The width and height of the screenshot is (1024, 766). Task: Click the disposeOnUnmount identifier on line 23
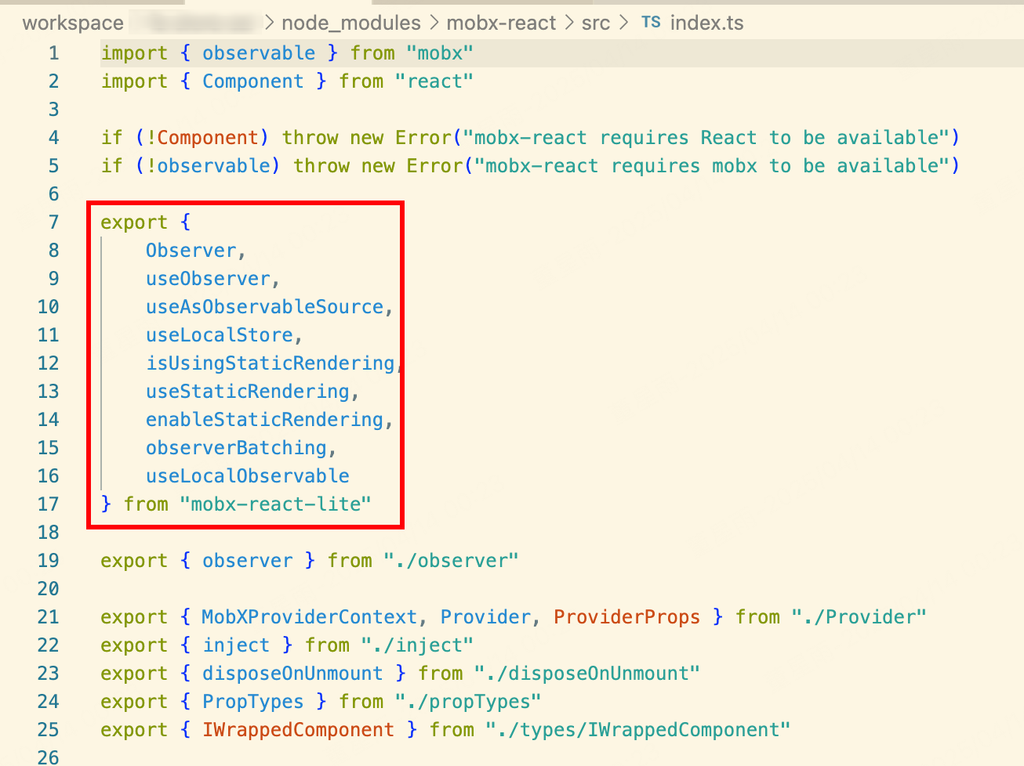click(x=292, y=674)
